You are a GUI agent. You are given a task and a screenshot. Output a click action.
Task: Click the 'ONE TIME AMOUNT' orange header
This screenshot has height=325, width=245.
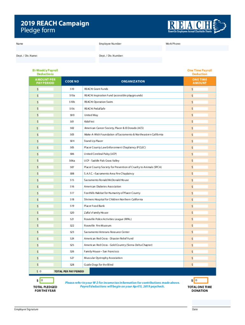coord(200,81)
